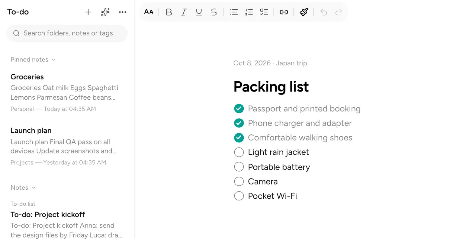453x239 pixels.
Task: Uncheck Comfortable walking shoes
Action: (239, 138)
